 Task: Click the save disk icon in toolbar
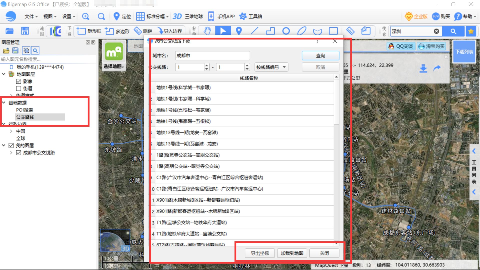tap(25, 31)
